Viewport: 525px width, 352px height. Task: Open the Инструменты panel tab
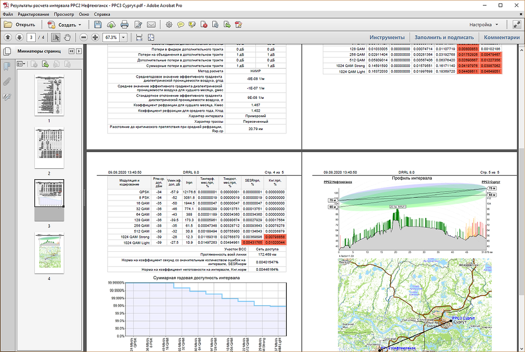pos(387,37)
